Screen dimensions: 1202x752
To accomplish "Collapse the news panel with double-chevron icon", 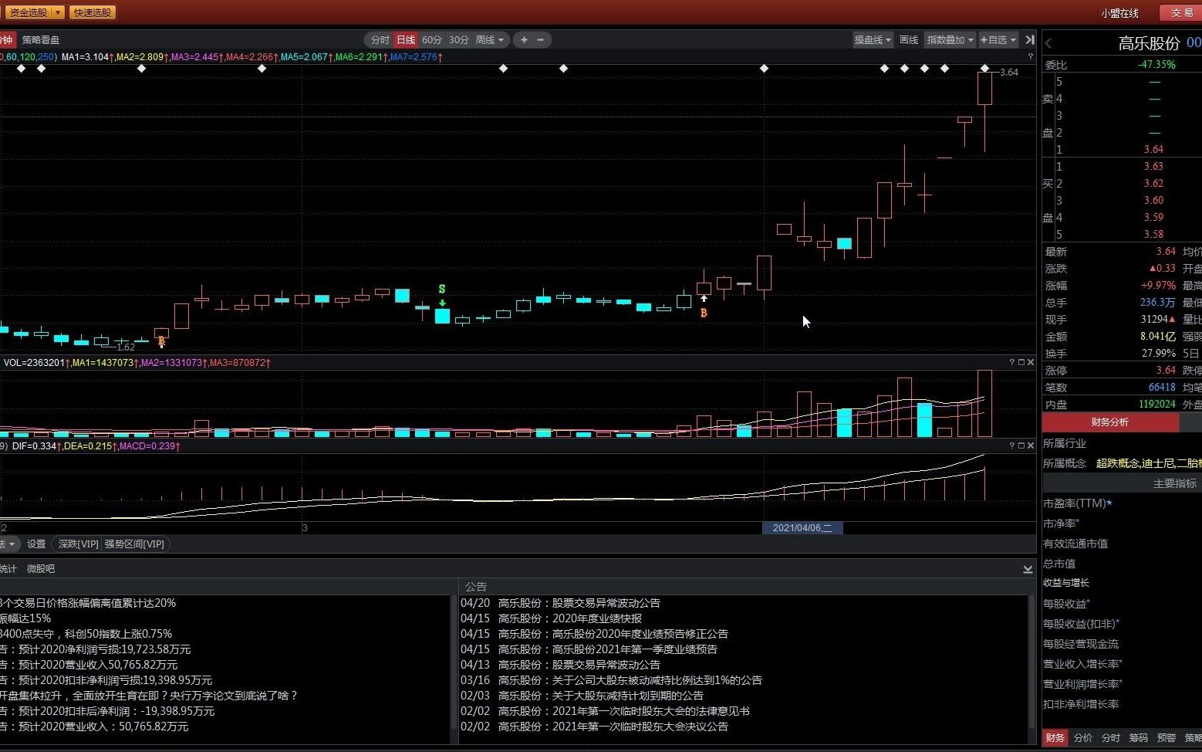I will (1028, 569).
